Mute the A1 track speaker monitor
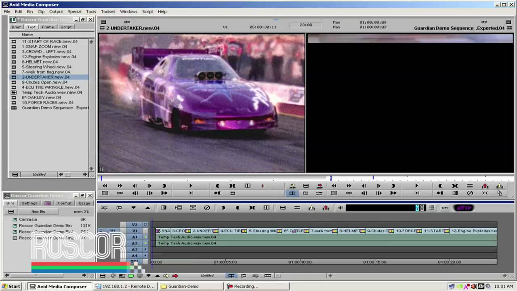 pos(145,237)
